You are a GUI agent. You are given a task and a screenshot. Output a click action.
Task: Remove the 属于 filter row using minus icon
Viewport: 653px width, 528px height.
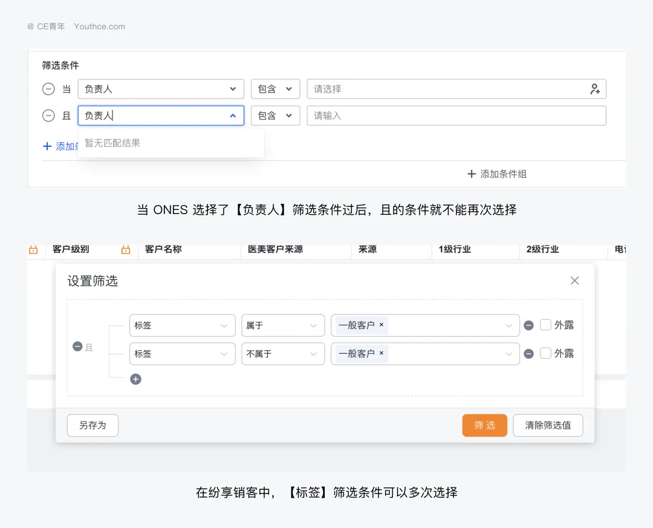point(528,325)
